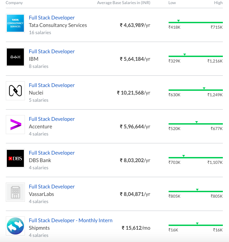Click the Accenture purple arrow logo
The image size is (229, 242).
(15, 125)
